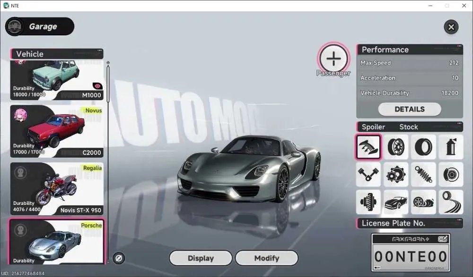Click the pink-haired character avatar on C2000

(x=20, y=115)
